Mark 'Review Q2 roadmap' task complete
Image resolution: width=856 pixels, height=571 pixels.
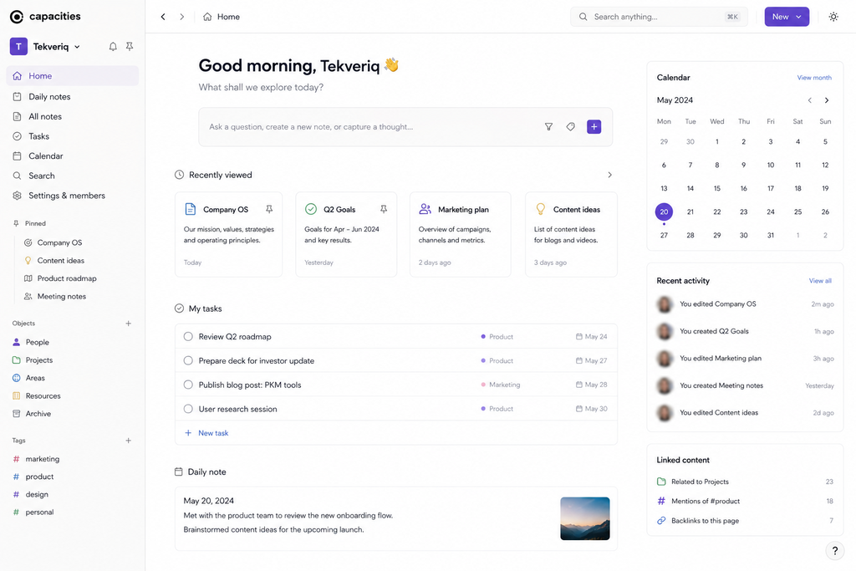click(188, 336)
